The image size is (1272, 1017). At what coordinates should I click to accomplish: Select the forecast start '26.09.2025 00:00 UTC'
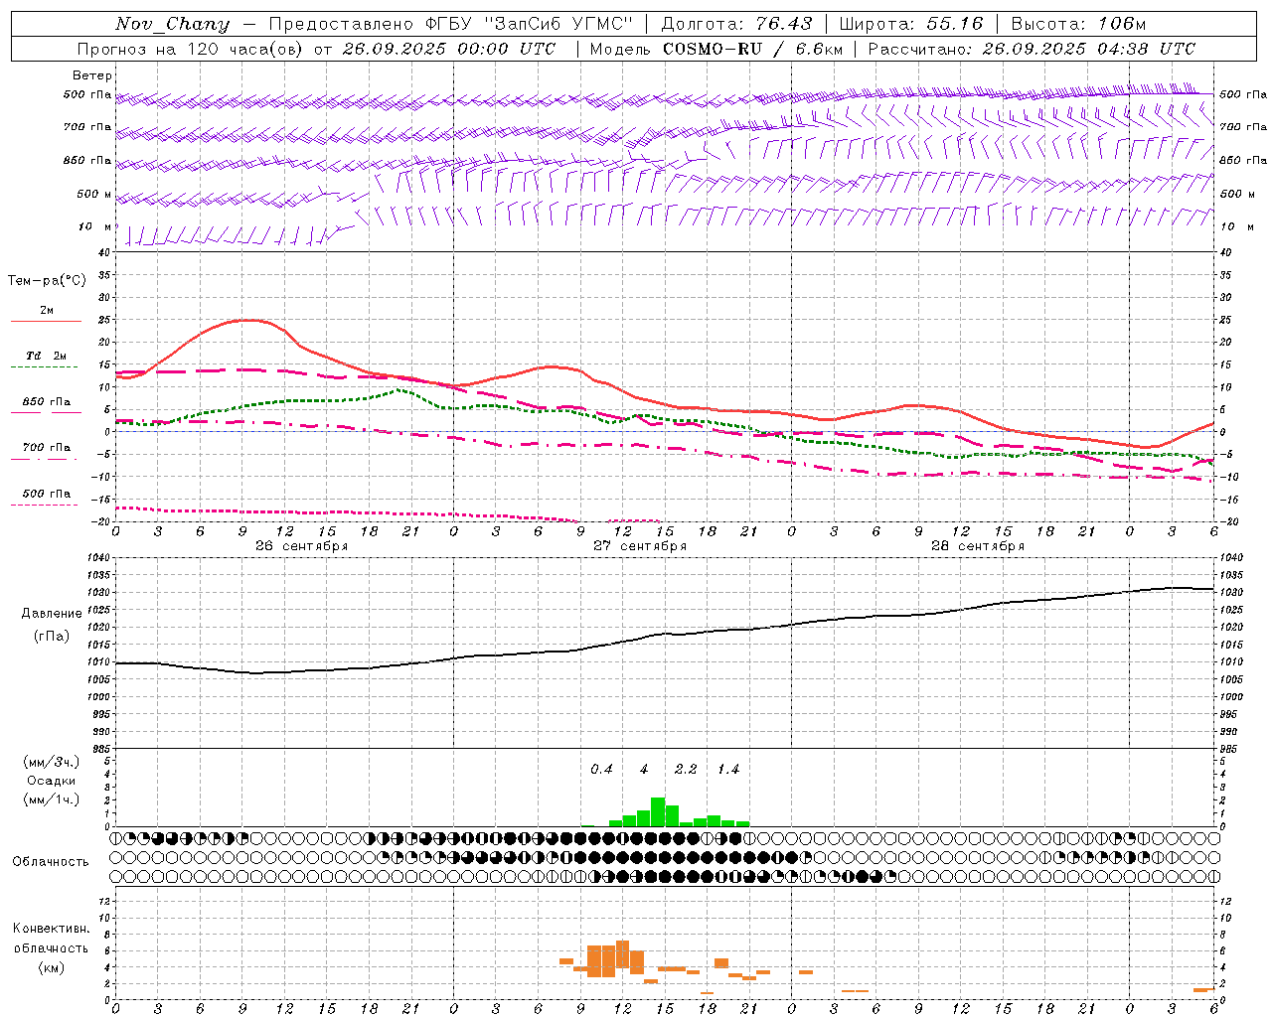coord(448,49)
